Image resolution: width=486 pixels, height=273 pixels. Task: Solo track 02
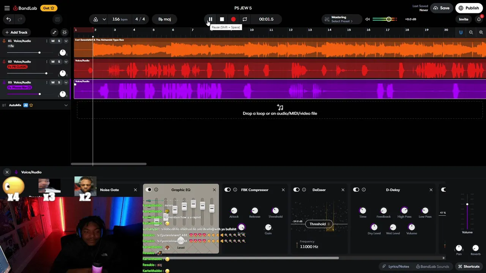[x=59, y=61]
